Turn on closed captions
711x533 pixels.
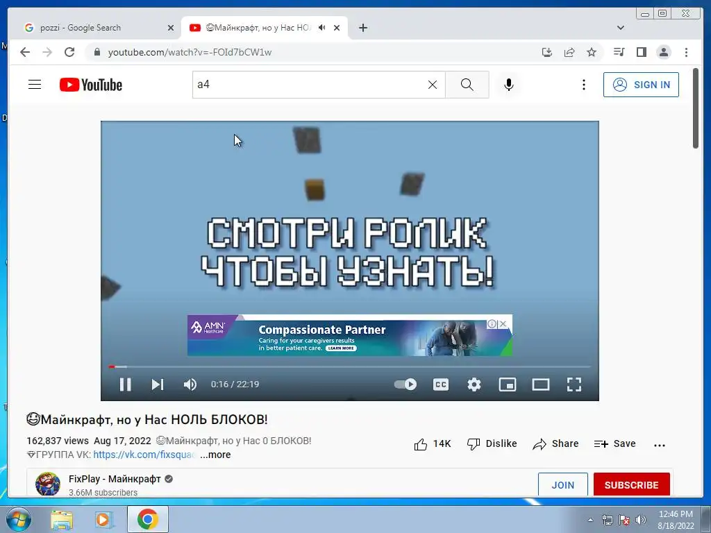[441, 384]
